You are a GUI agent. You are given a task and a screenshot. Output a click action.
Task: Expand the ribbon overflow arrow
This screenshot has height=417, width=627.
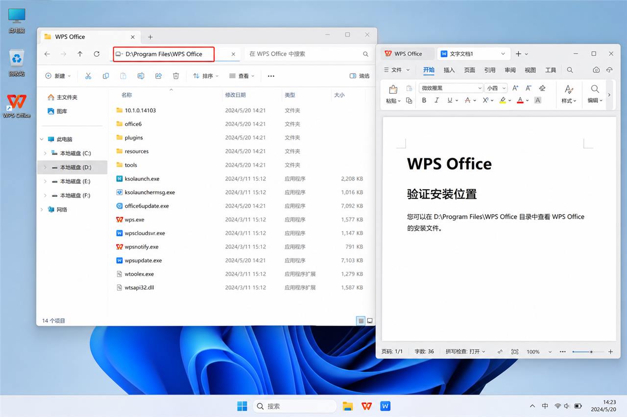click(609, 95)
